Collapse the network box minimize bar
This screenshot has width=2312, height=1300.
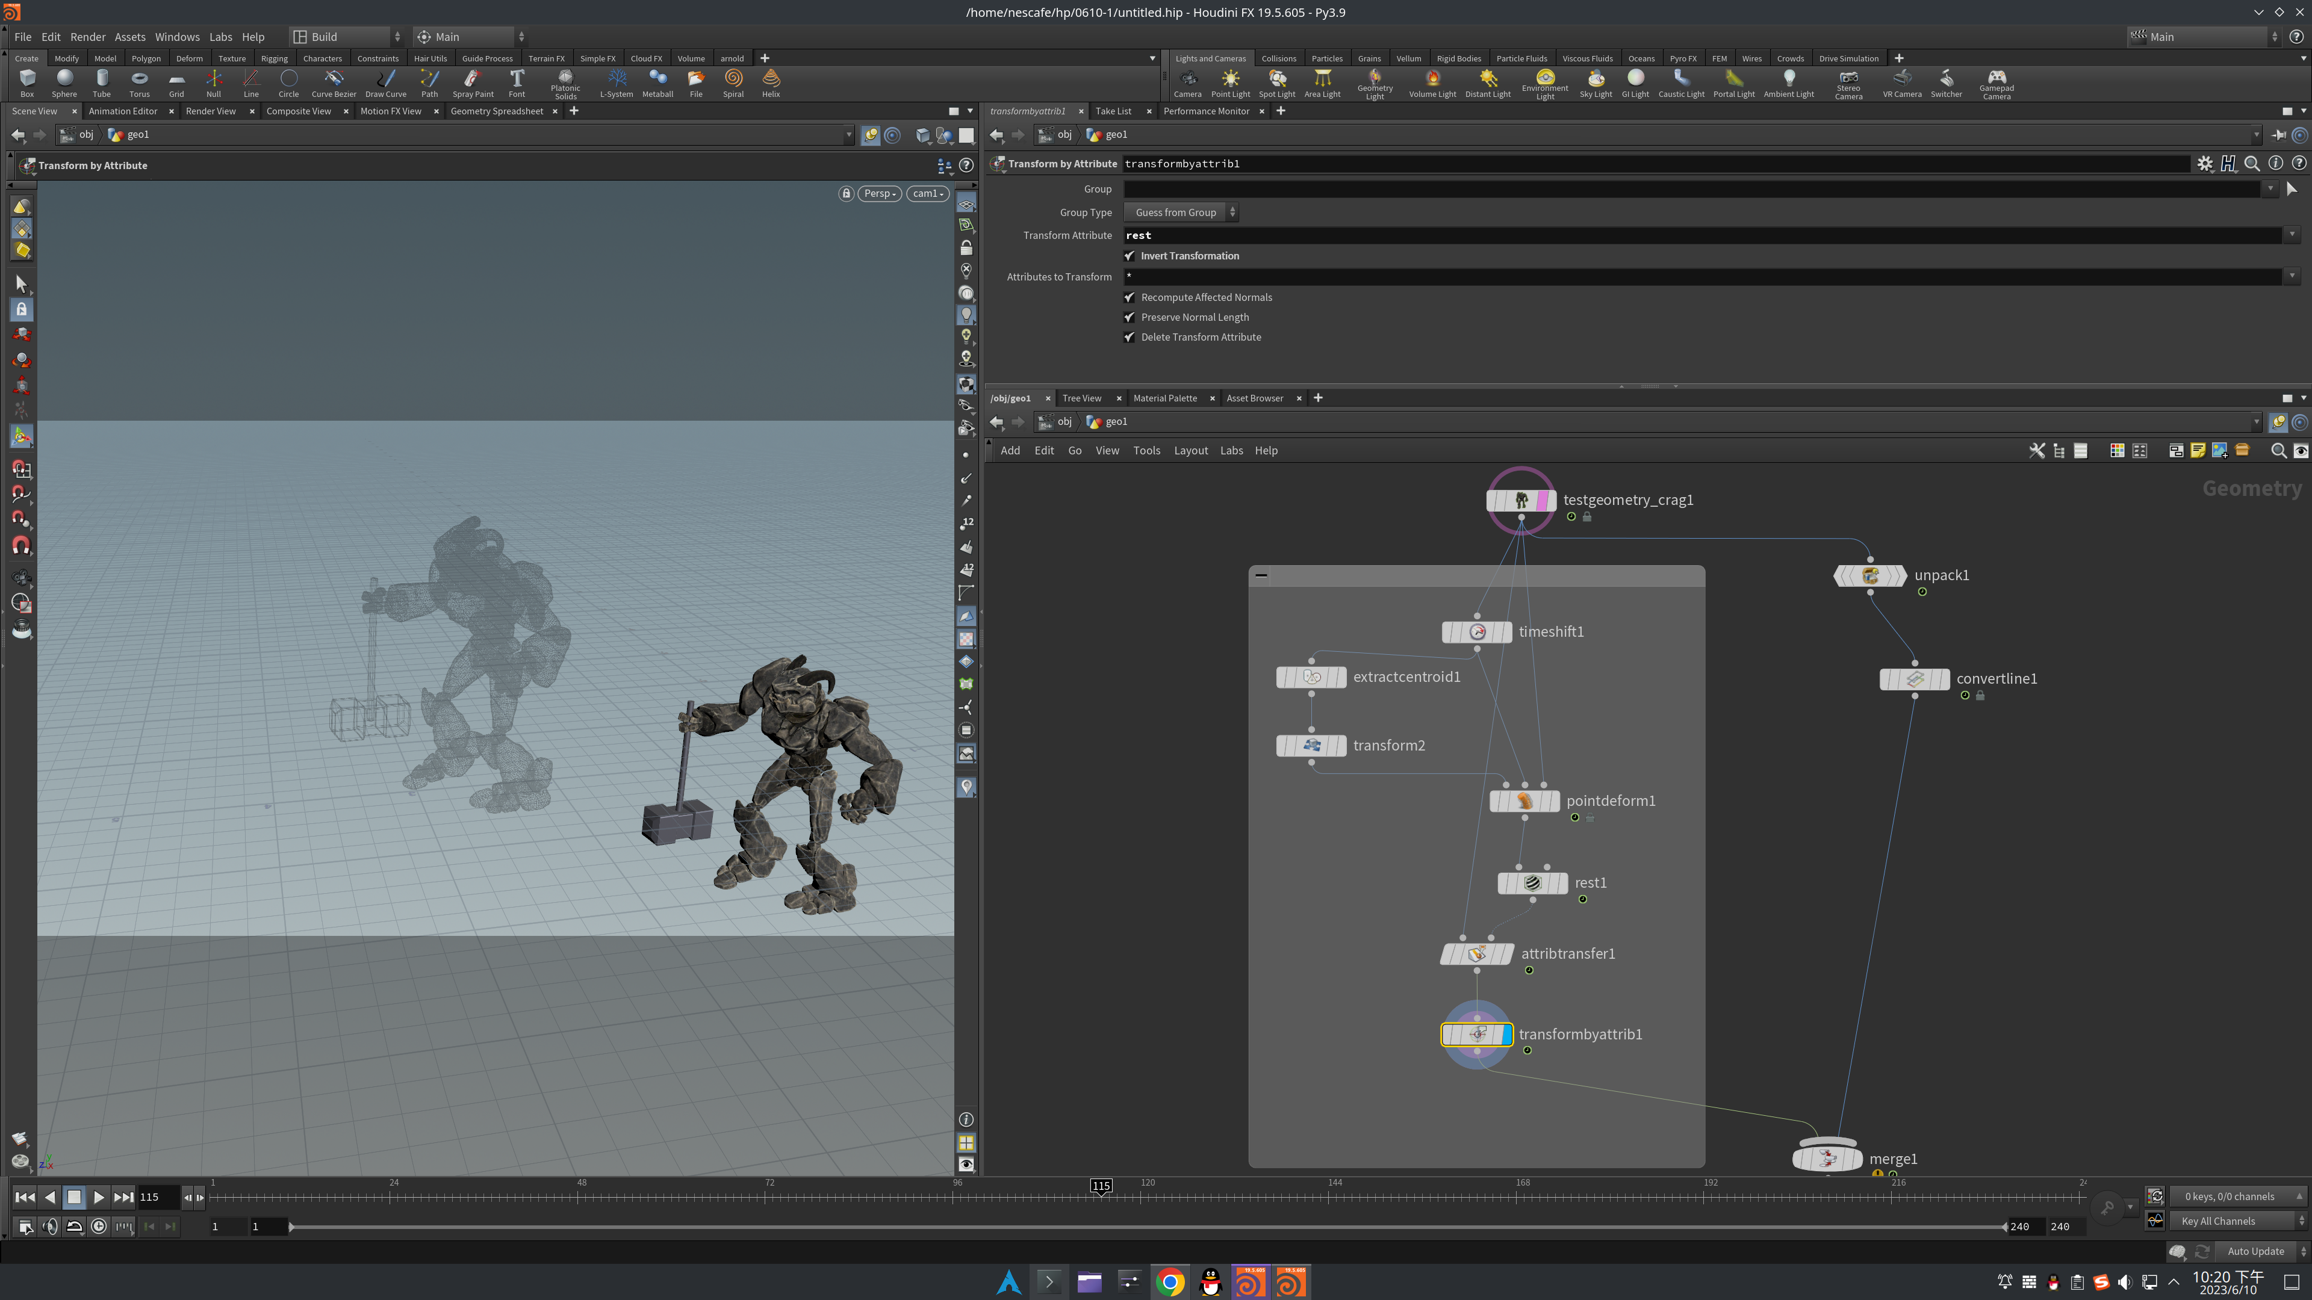click(x=1261, y=575)
